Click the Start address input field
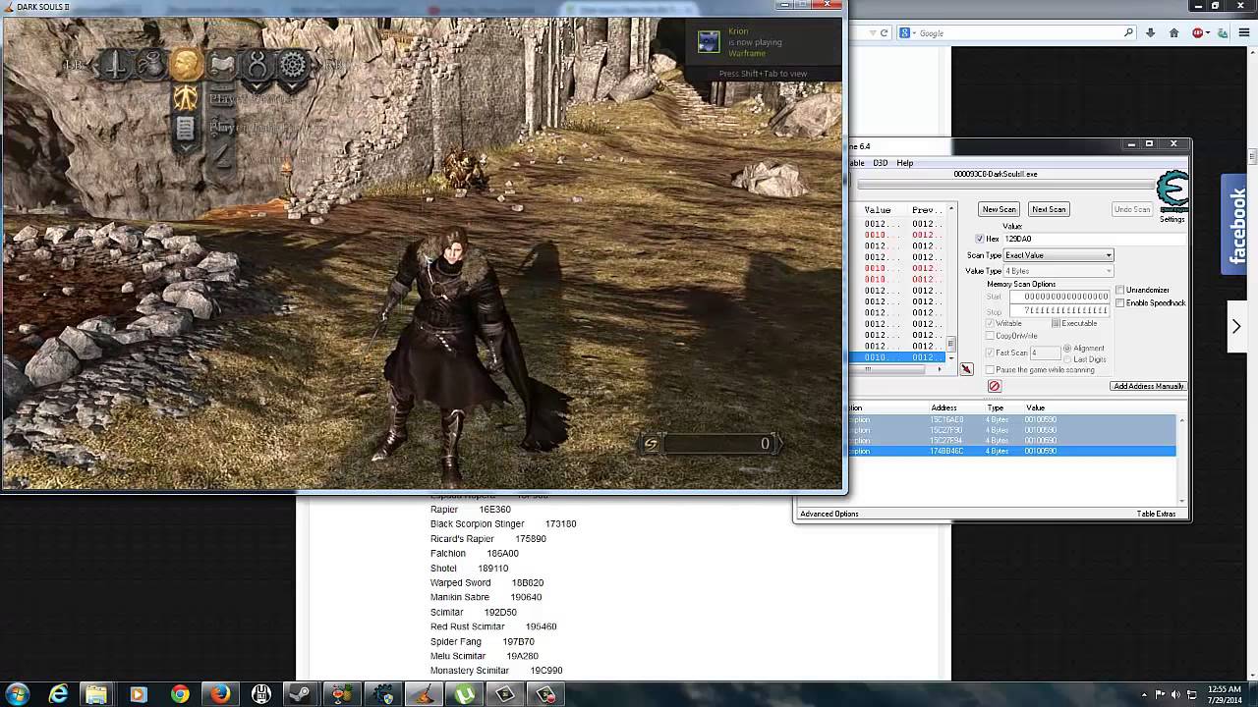The width and height of the screenshot is (1258, 707). click(1059, 297)
